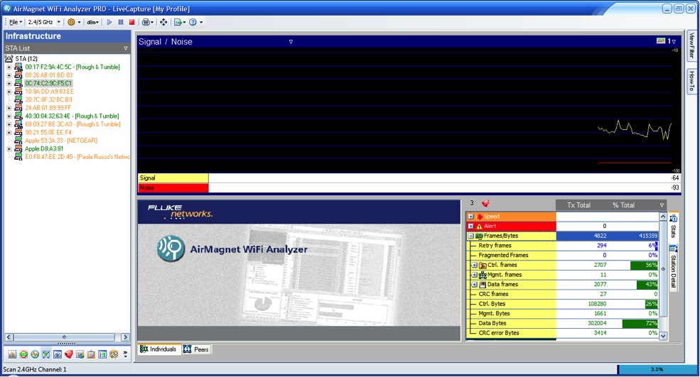
Task: Switch to the Individuals tab
Action: coord(158,349)
